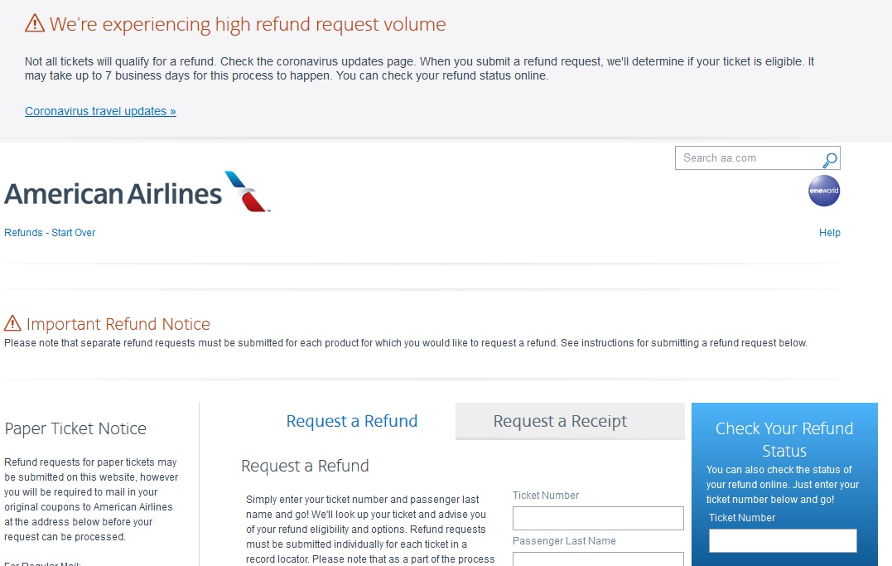Click the Important Refund Notice heading
The image size is (892, 566).
point(118,324)
